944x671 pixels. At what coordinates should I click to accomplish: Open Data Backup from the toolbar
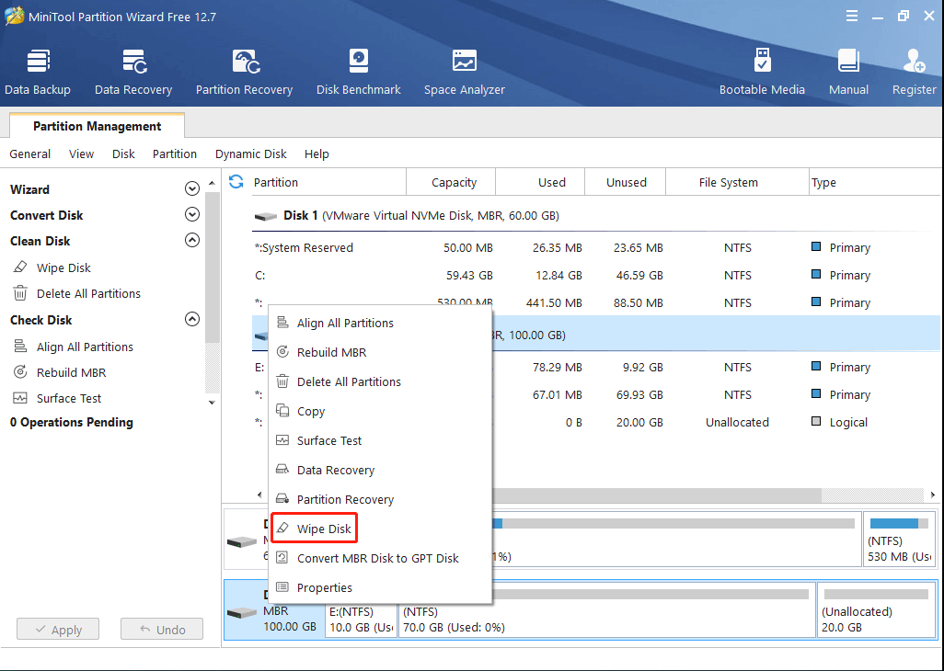(38, 72)
